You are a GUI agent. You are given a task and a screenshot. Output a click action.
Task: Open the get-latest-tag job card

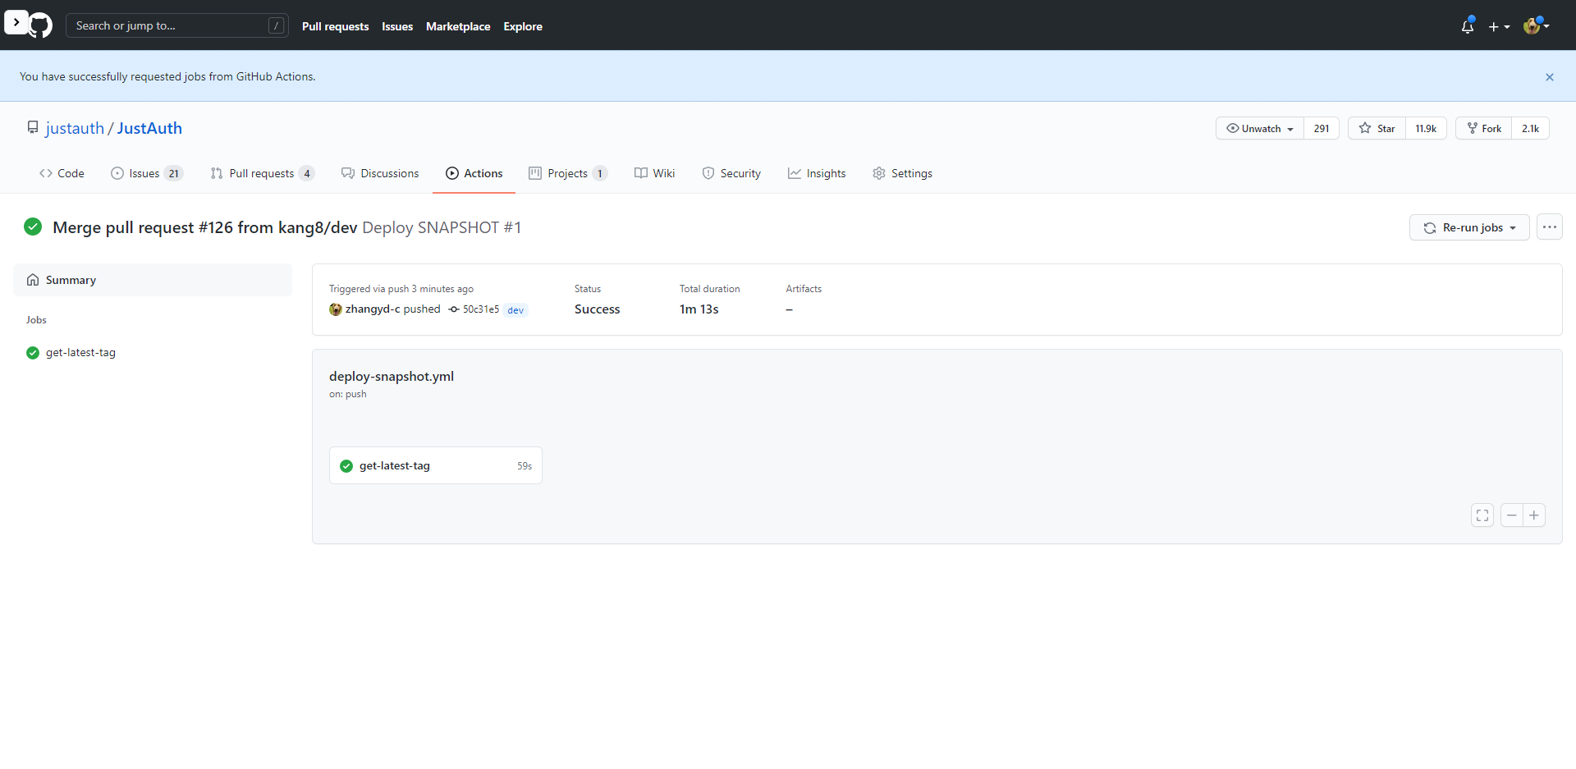436,465
